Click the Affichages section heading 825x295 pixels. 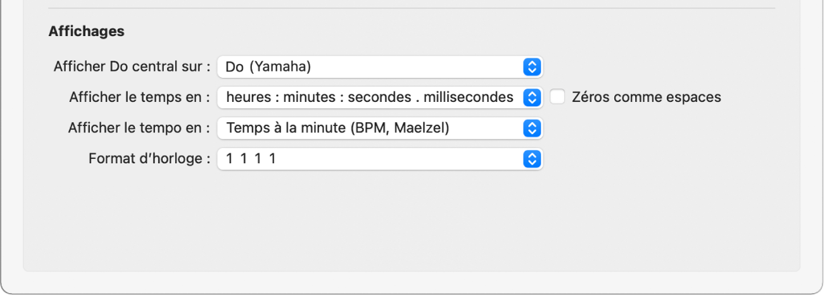(86, 32)
